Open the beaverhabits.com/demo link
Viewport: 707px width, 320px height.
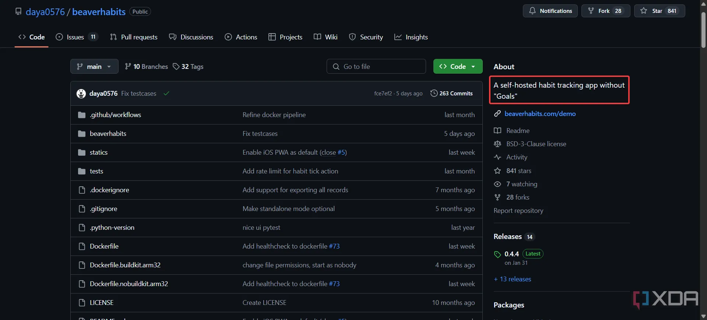[x=540, y=114]
